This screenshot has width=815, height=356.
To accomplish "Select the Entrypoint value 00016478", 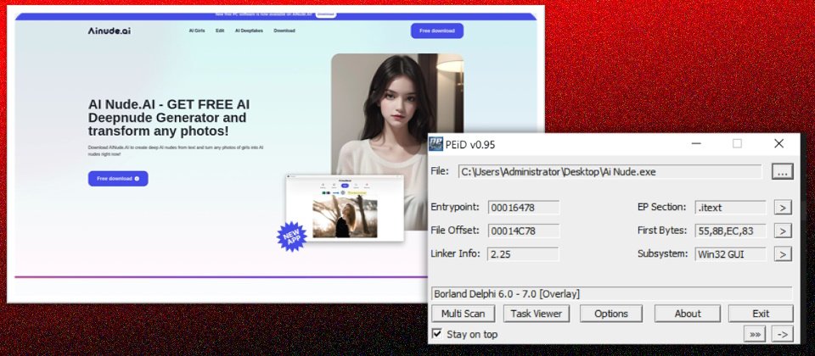I will point(524,208).
